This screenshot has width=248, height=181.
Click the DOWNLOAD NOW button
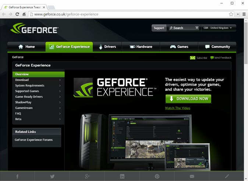click(x=188, y=99)
